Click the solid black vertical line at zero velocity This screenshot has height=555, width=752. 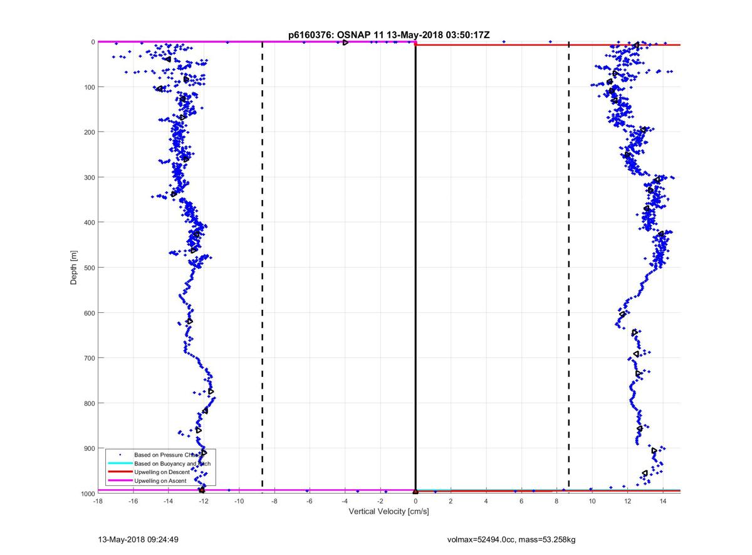click(415, 267)
